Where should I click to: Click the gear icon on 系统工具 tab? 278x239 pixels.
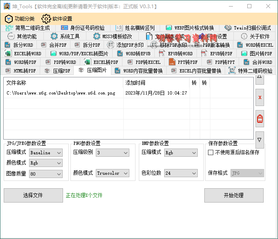[x=54, y=36]
